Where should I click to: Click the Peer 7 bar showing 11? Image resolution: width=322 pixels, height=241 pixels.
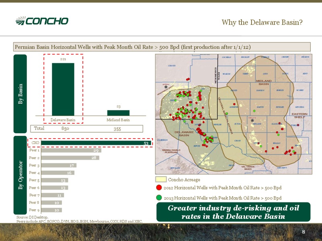[x=53, y=195]
